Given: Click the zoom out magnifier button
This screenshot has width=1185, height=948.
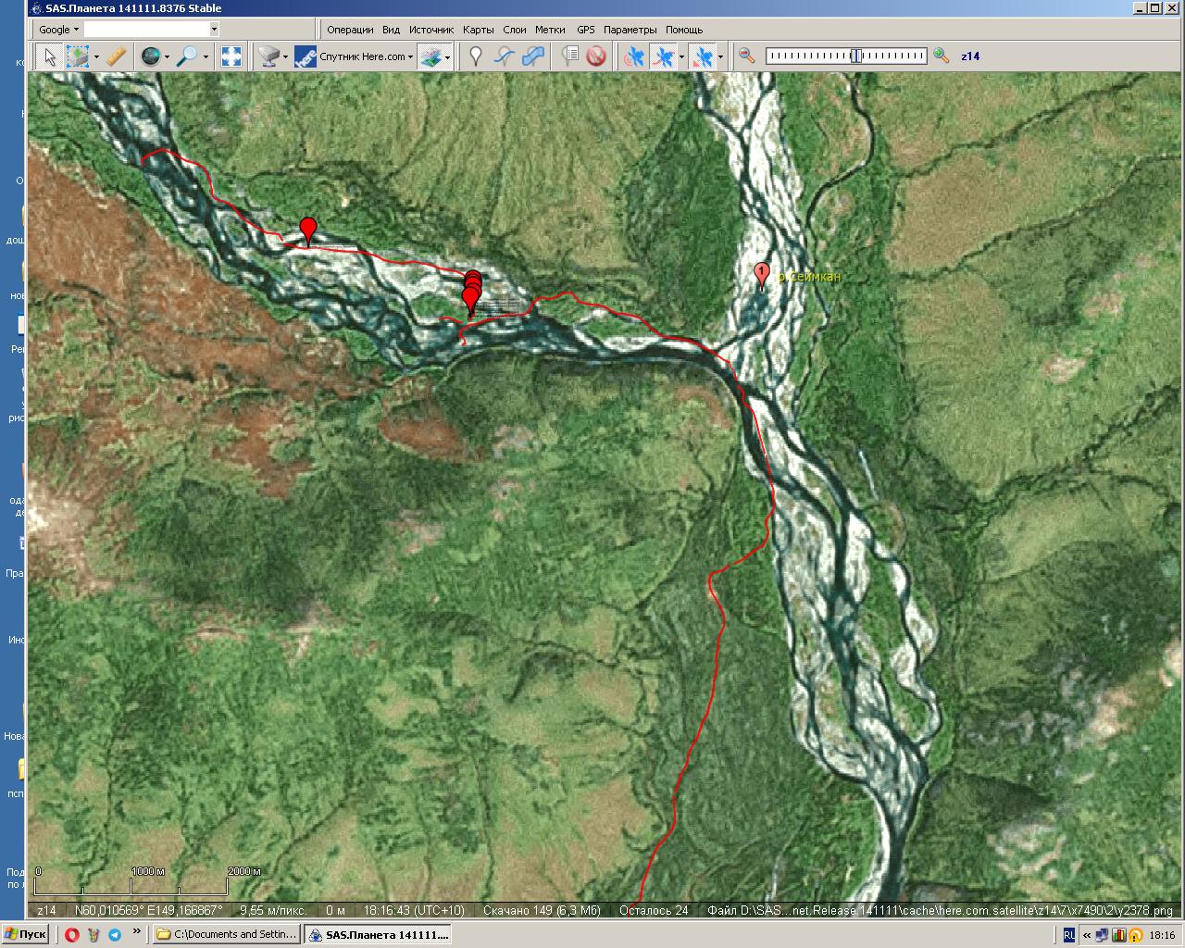Looking at the screenshot, I should click(747, 56).
